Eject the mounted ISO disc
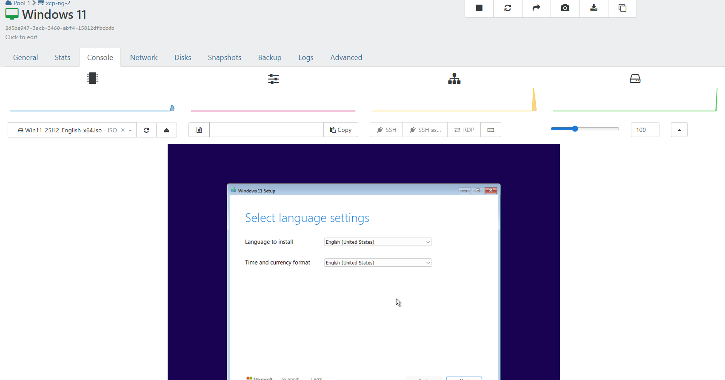Image resolution: width=725 pixels, height=380 pixels. click(167, 130)
